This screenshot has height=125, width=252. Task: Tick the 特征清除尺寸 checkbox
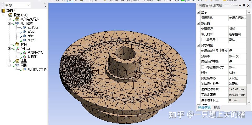point(203,67)
